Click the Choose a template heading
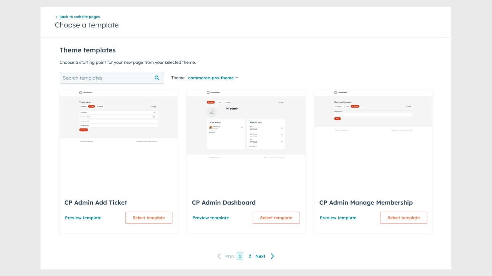 (87, 25)
